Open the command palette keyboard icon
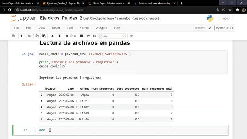 coord(131,36)
